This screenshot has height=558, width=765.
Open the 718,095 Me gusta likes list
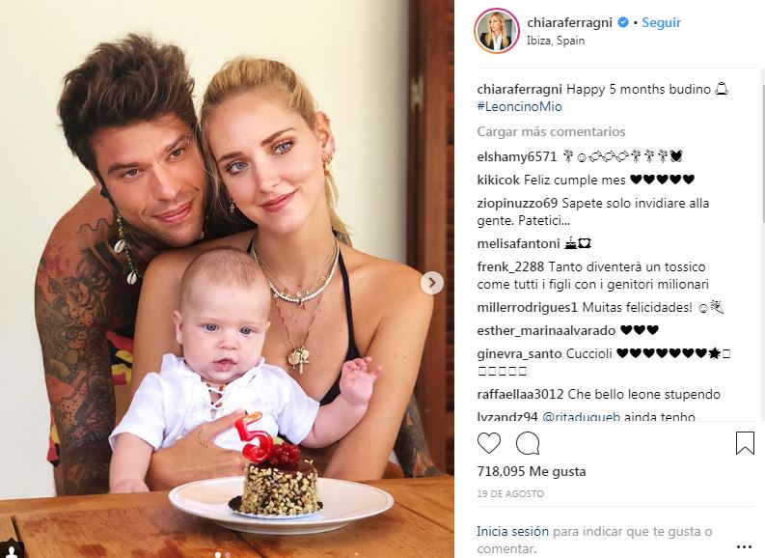click(532, 471)
